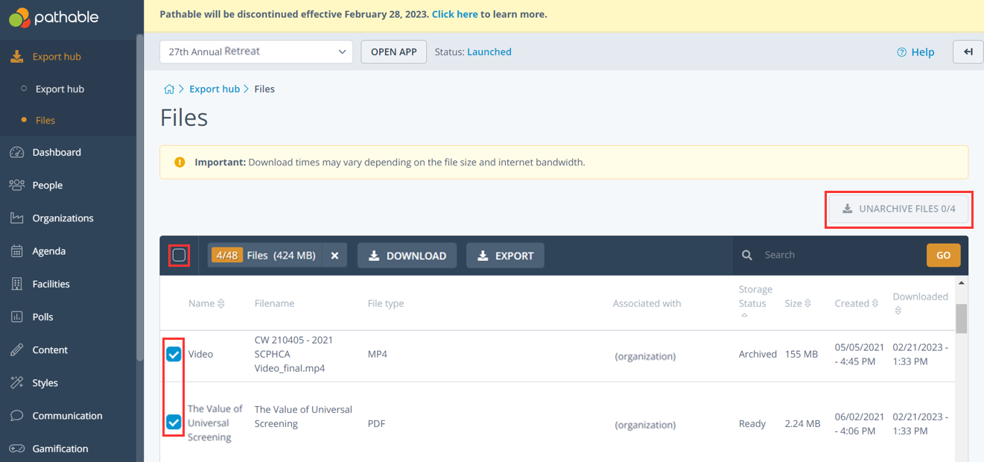984x462 pixels.
Task: Open People from sidebar
Action: click(x=48, y=185)
